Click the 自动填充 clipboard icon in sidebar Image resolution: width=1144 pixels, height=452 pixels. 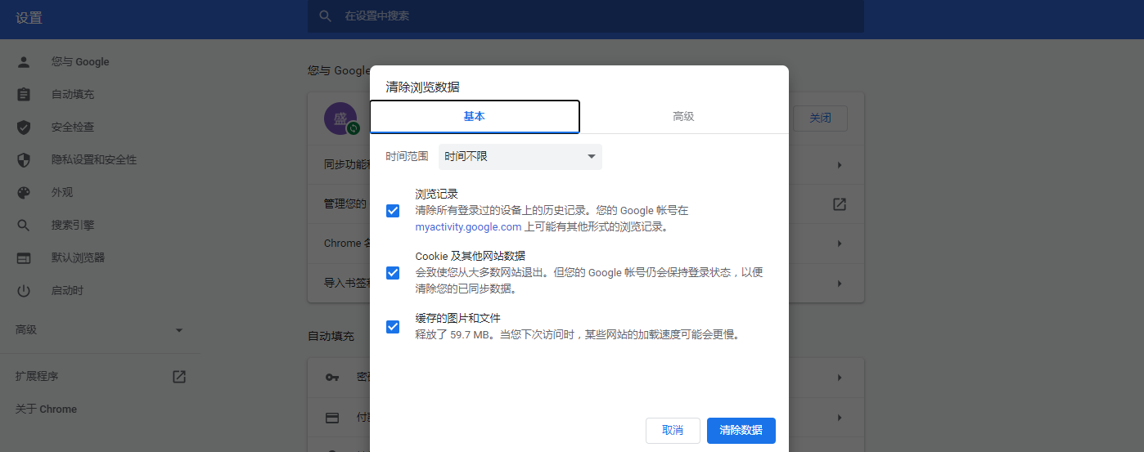[24, 95]
